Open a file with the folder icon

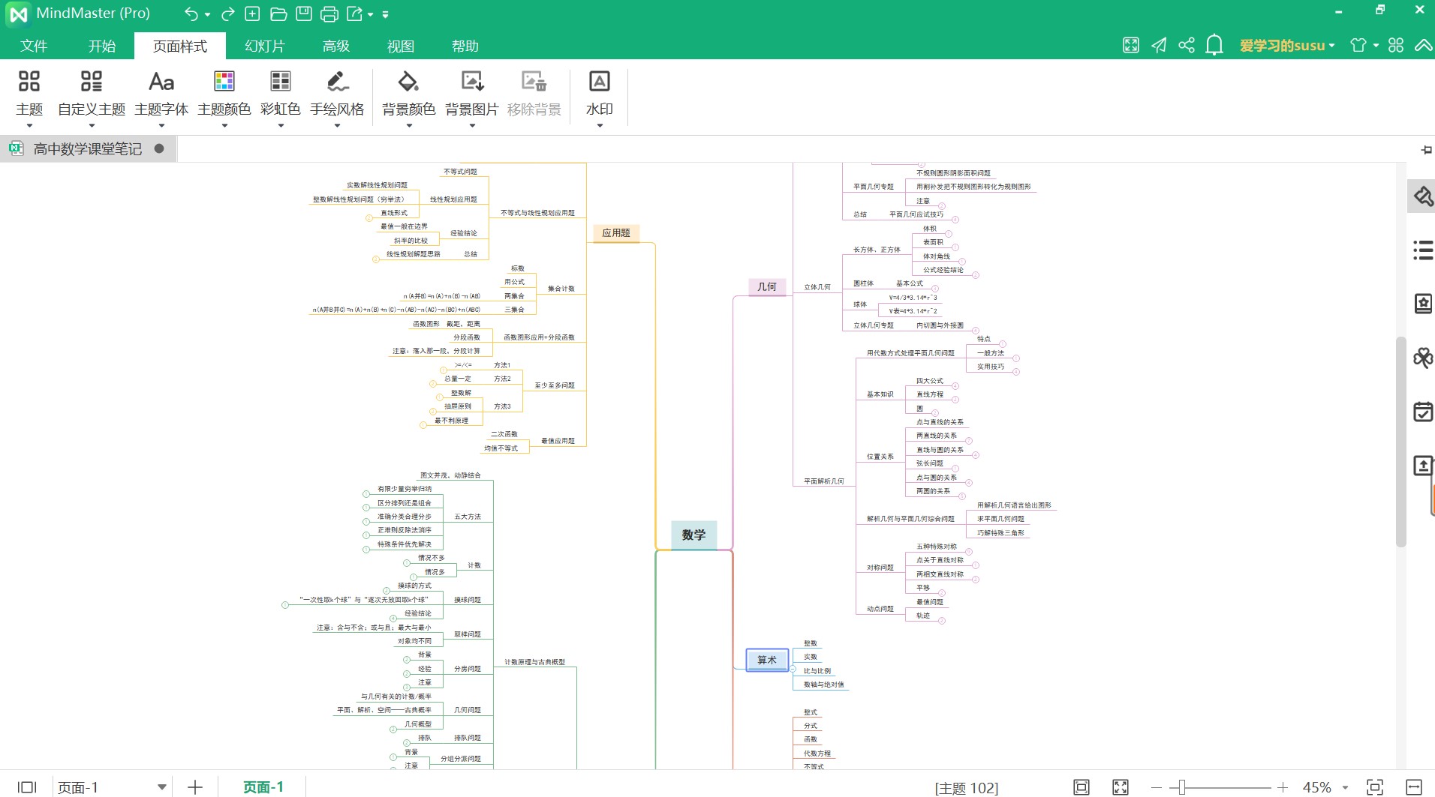278,13
